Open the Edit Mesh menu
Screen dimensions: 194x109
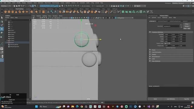(41, 3)
